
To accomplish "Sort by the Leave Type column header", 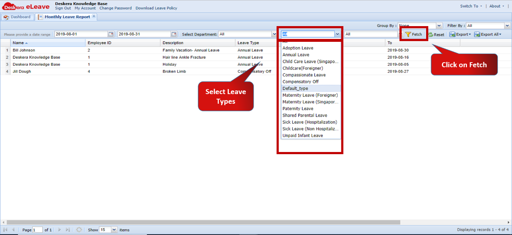I will (256, 43).
